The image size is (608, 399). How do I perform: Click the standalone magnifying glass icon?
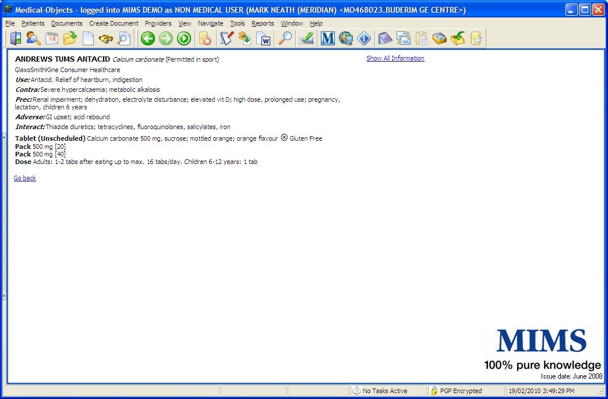285,38
